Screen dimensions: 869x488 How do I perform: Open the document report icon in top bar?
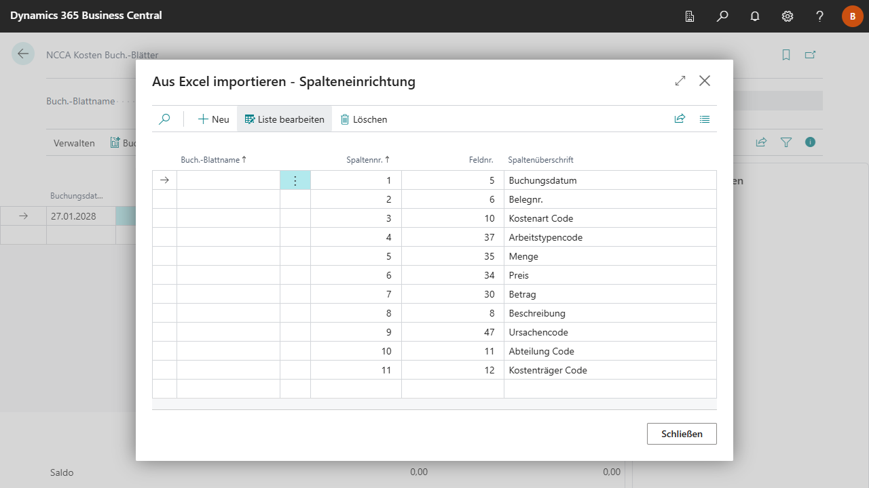click(x=690, y=16)
